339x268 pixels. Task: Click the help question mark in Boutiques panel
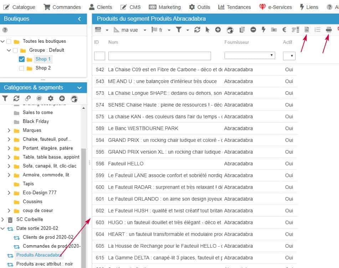click(x=5, y=30)
